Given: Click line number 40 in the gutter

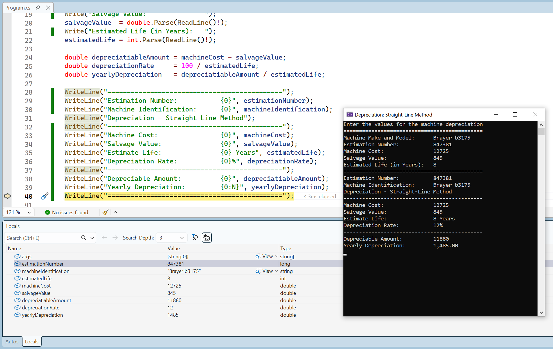Looking at the screenshot, I should coord(28,196).
